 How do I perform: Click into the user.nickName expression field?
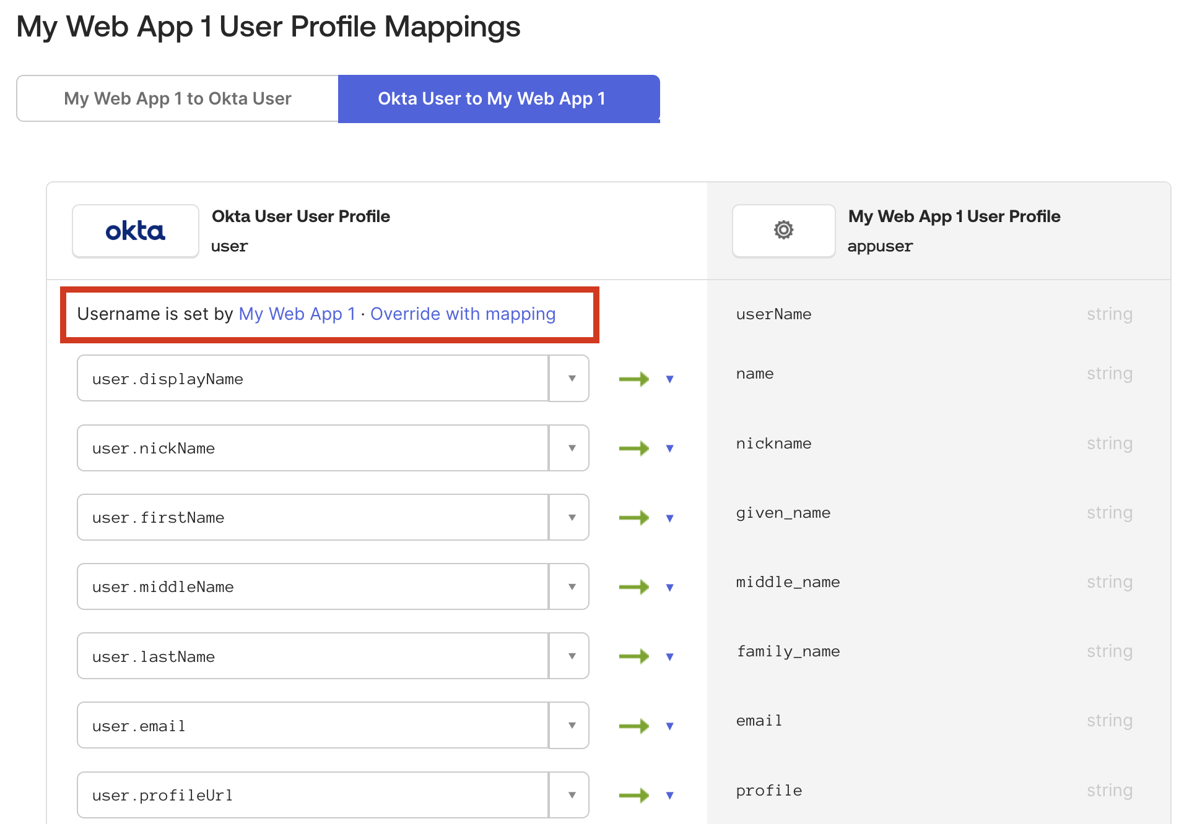313,447
